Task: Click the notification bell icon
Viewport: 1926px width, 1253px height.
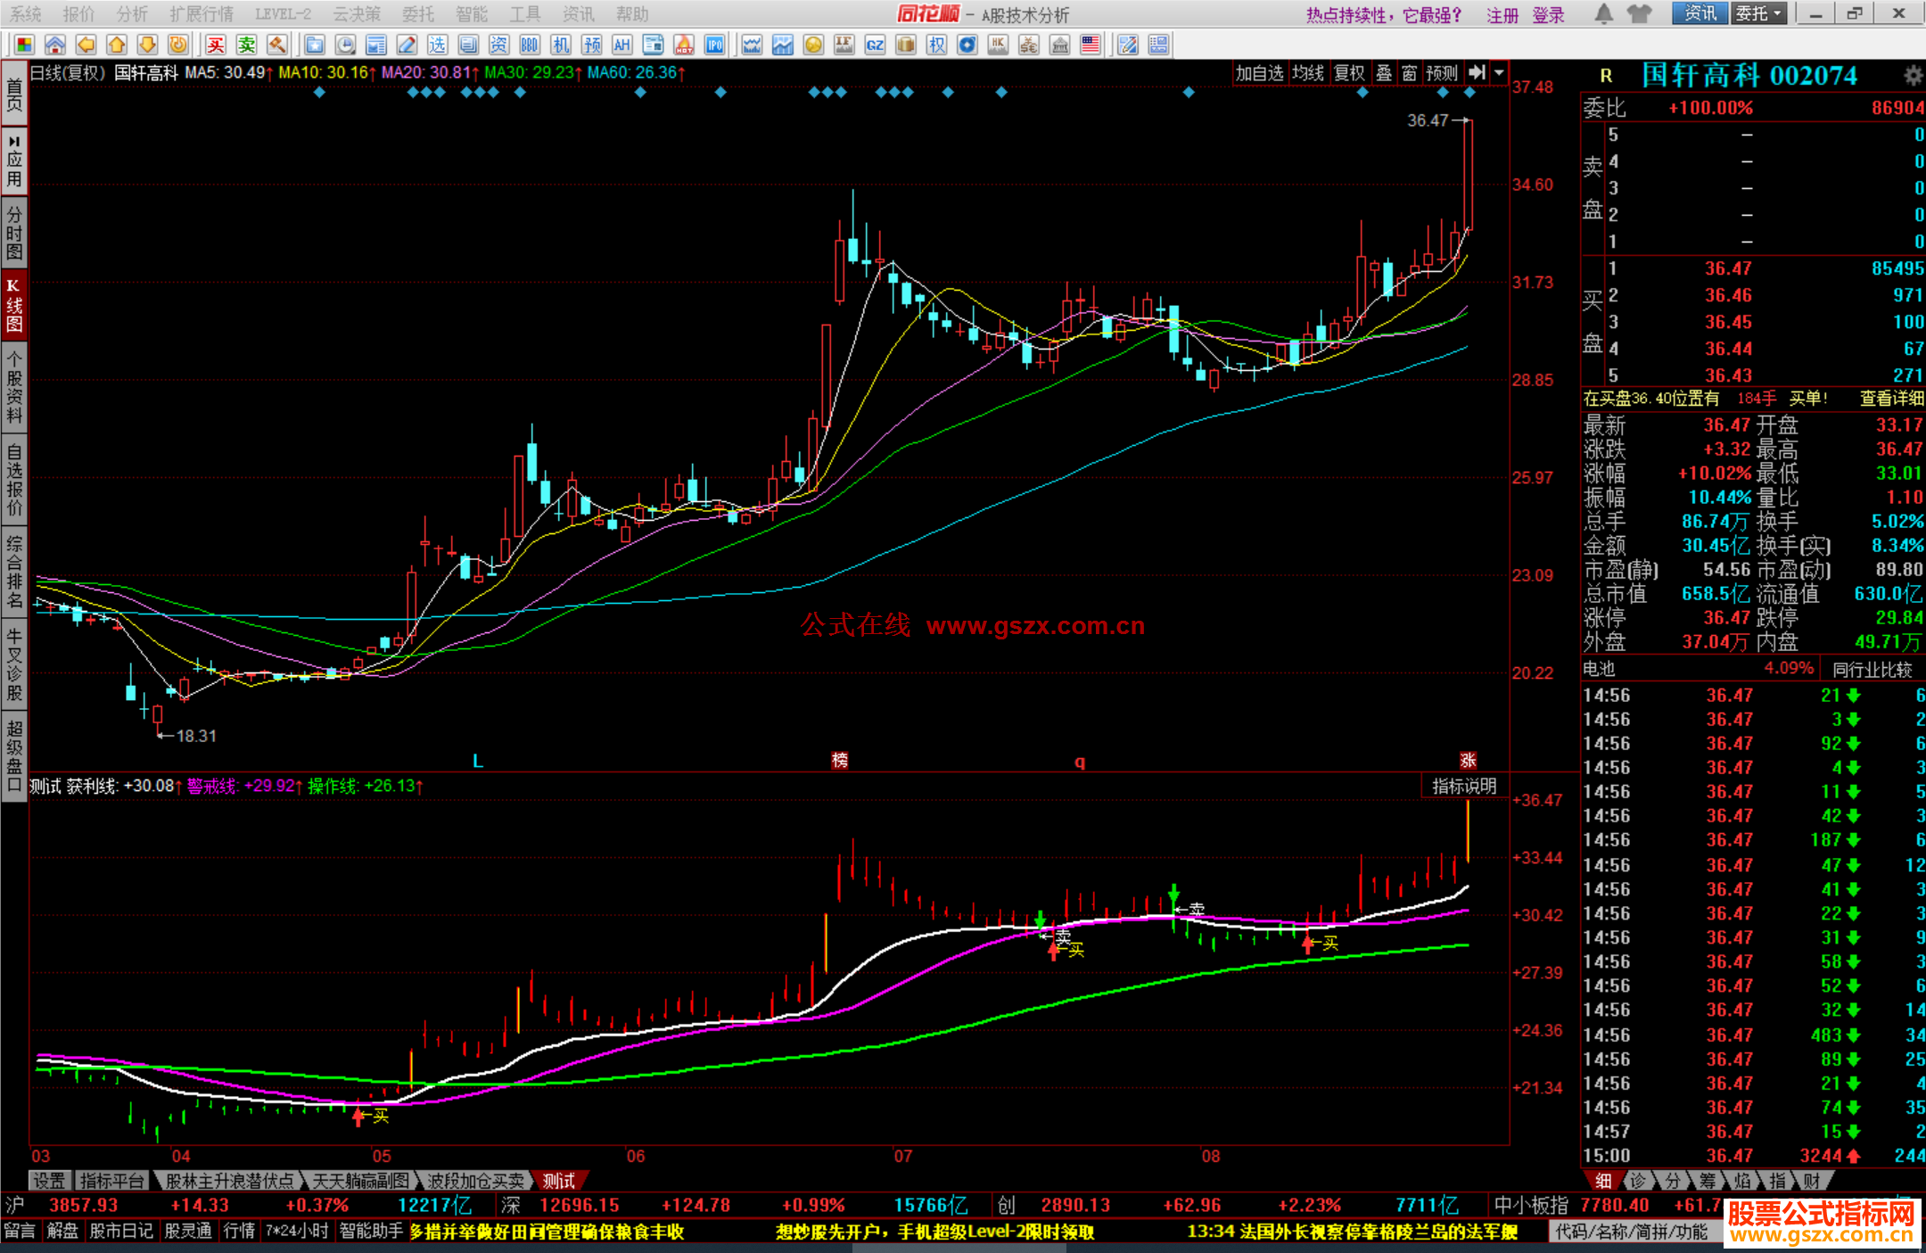Action: point(1603,13)
